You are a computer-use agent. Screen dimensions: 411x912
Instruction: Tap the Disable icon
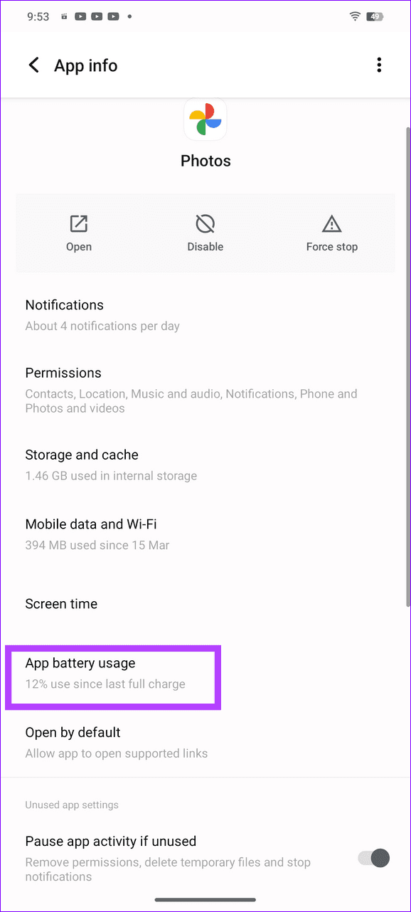(205, 233)
